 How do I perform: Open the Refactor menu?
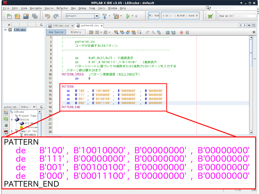62,8
